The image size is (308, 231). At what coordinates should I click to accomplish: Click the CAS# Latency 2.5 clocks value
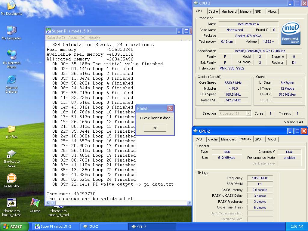pyautogui.click(x=260, y=190)
